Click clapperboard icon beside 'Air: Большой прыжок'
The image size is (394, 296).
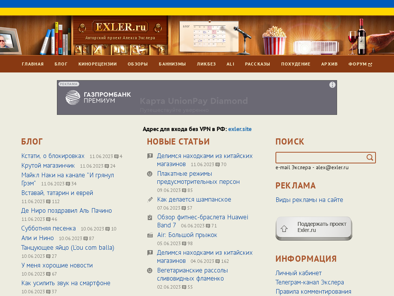pyautogui.click(x=150, y=235)
